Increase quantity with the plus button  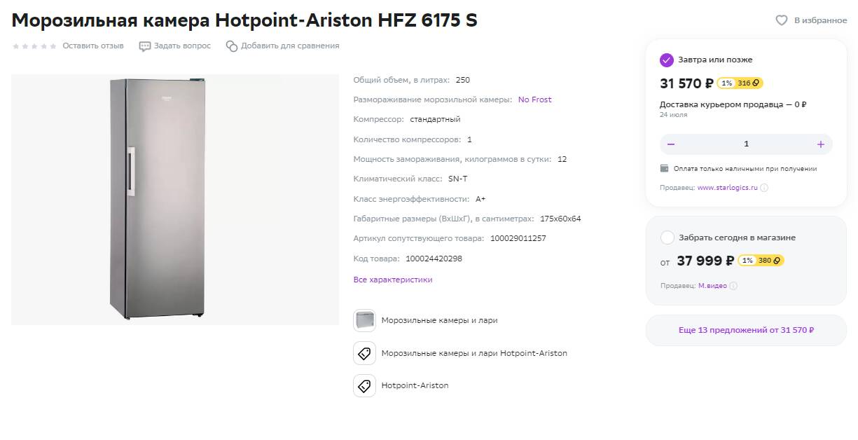(821, 144)
